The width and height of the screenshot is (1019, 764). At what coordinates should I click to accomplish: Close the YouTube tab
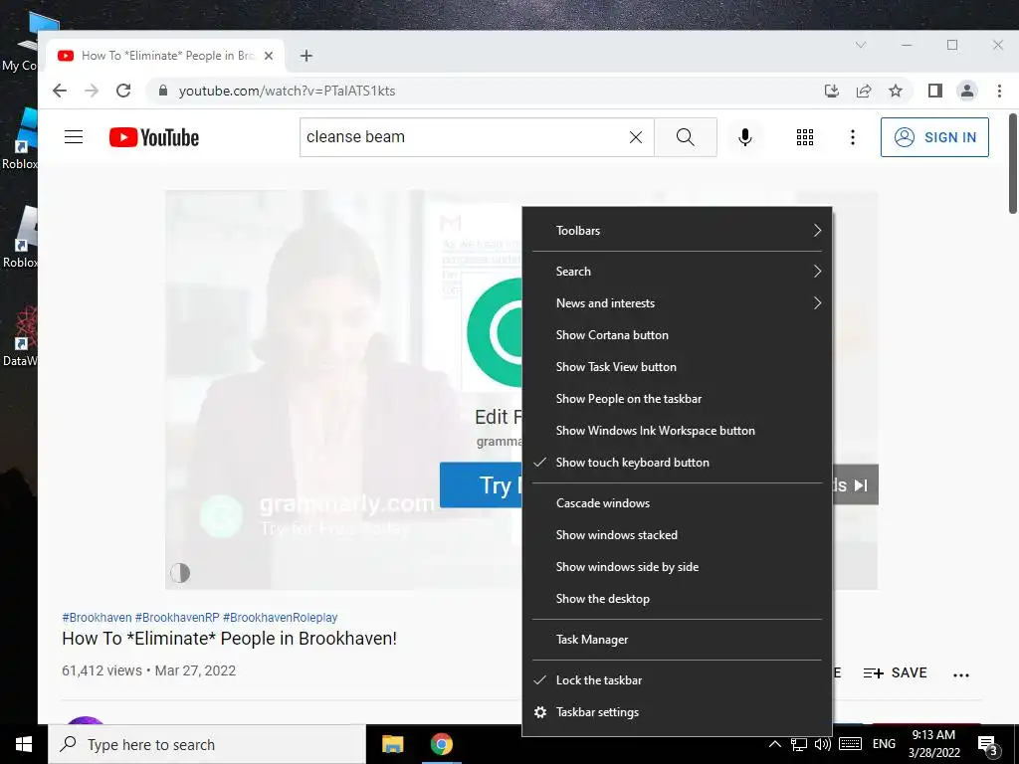tap(269, 56)
